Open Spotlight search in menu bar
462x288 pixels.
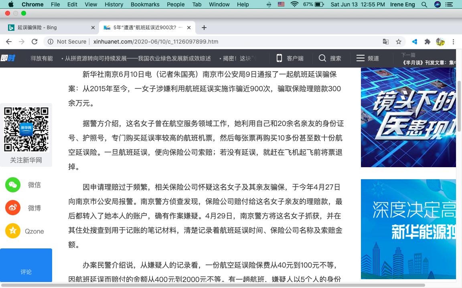click(x=424, y=4)
